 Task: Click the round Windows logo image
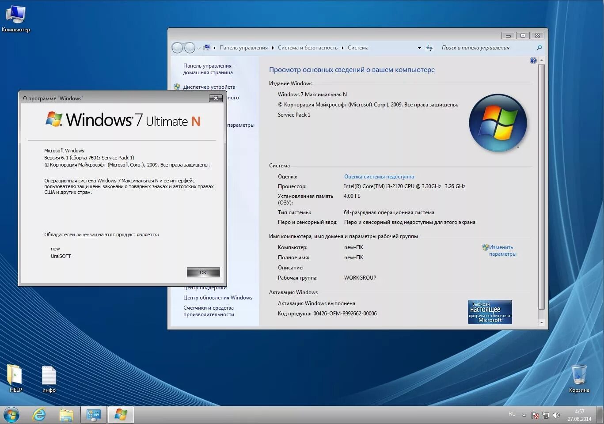click(x=498, y=122)
